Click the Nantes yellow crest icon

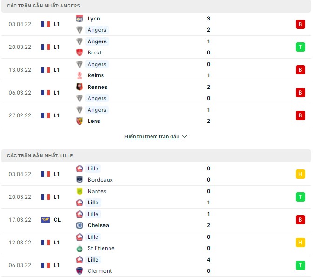(79, 191)
